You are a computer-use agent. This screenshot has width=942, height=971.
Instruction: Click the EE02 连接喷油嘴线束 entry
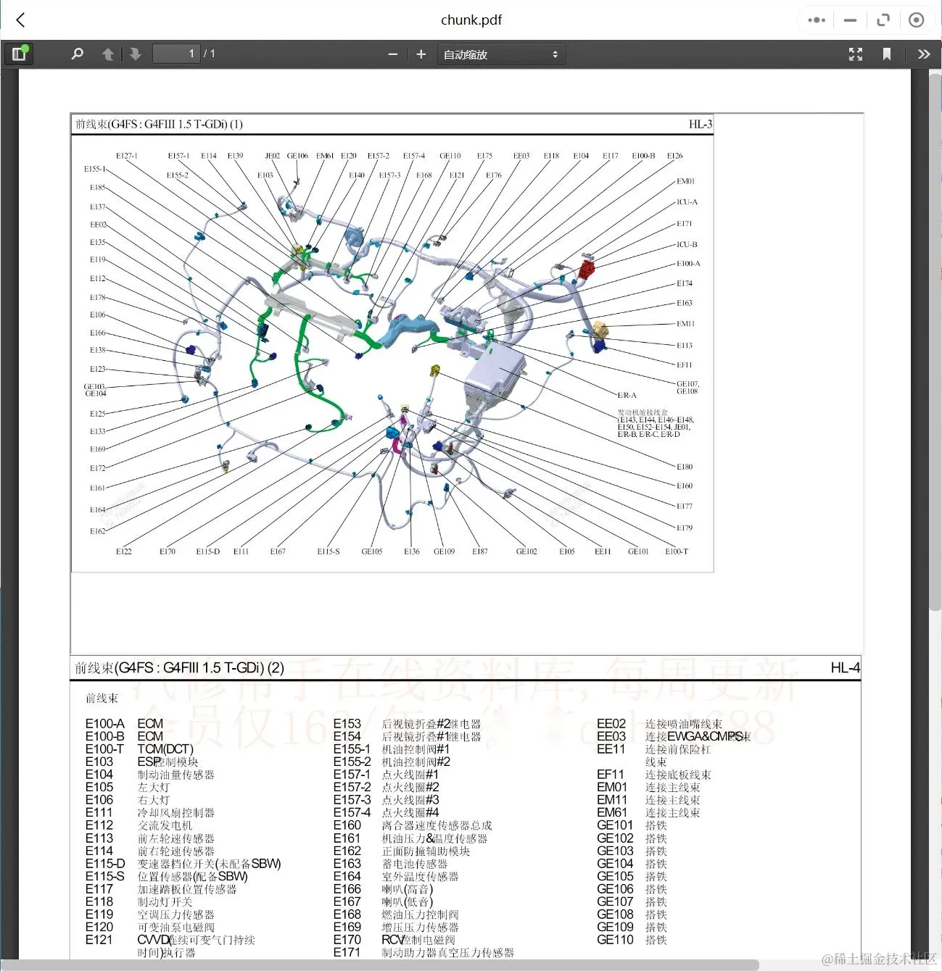(x=659, y=723)
